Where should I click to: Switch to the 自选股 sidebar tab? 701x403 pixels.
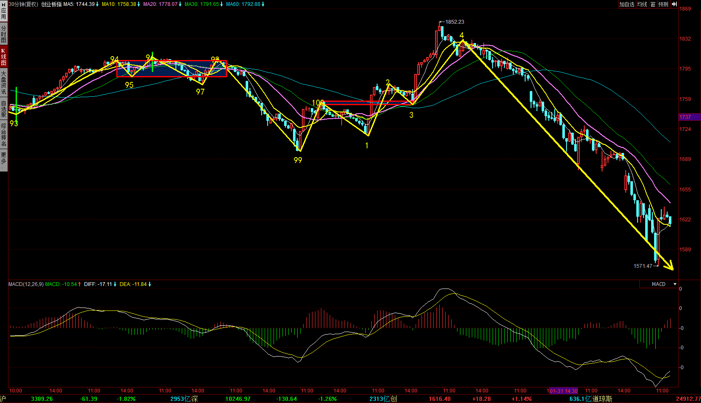pos(3,109)
